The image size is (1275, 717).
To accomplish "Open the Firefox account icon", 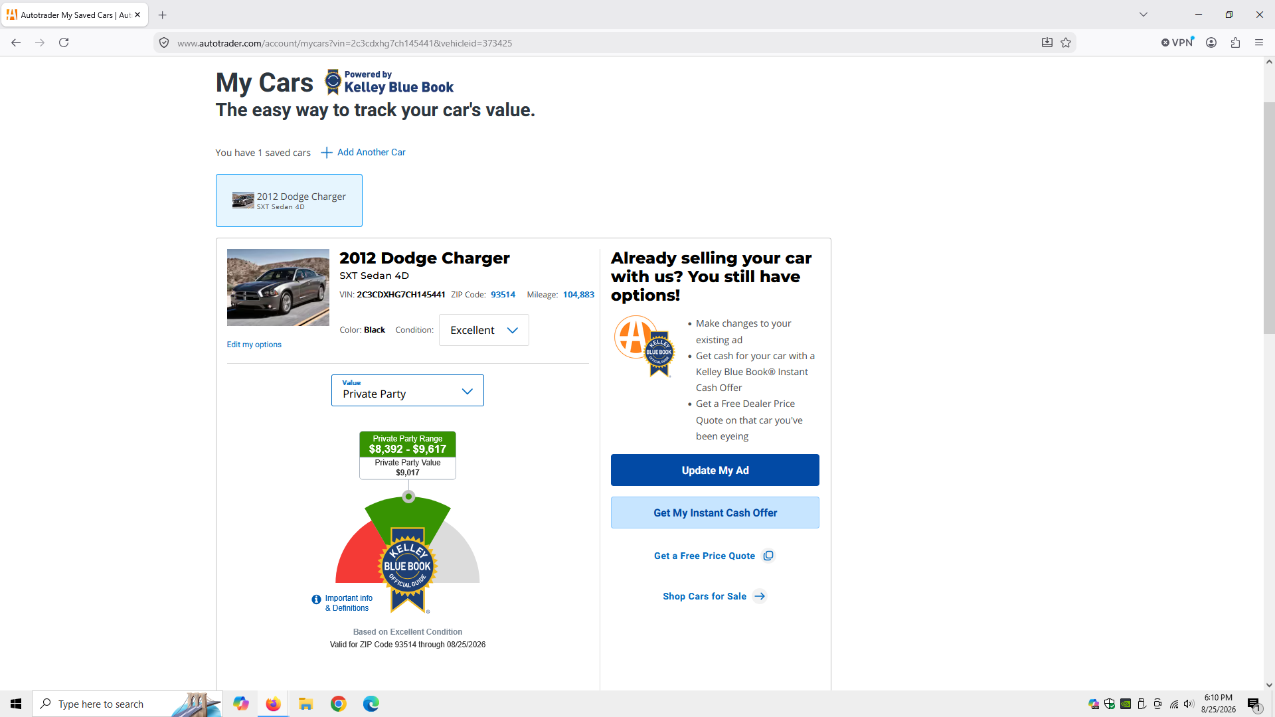I will click(1211, 42).
